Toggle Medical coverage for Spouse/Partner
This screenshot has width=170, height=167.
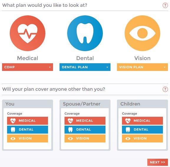coord(85,121)
